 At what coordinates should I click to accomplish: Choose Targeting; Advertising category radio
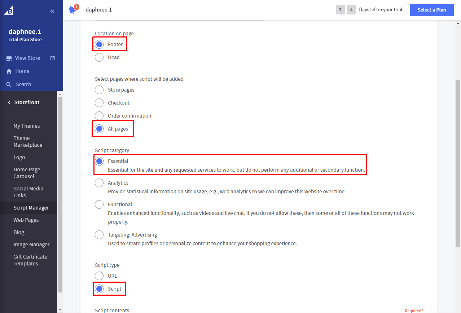pos(99,235)
